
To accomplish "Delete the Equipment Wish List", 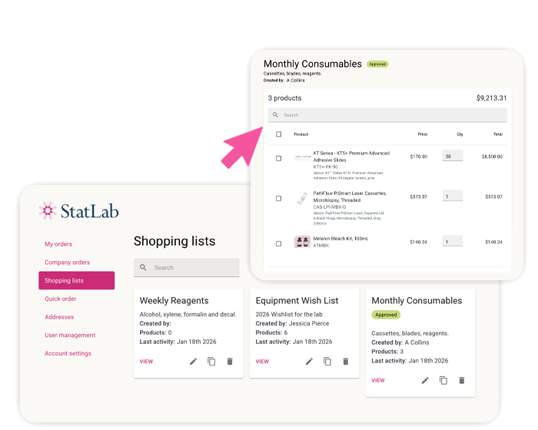I will tap(346, 362).
